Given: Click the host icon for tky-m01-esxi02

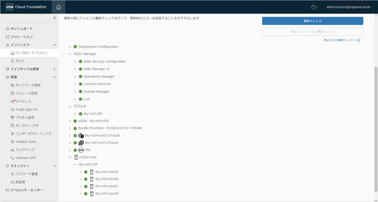Looking at the screenshot, I should tap(92, 172).
